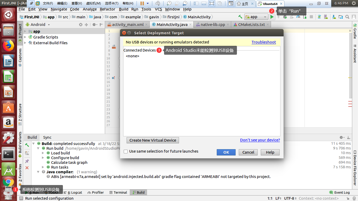Click the pin tab icon in Build panel

coord(27,161)
